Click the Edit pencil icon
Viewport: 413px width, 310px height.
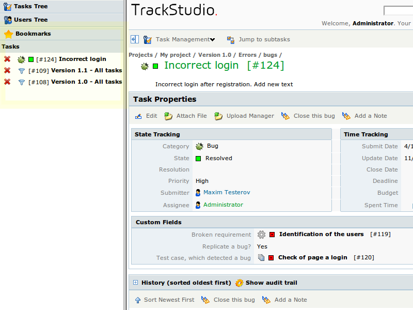tap(138, 116)
